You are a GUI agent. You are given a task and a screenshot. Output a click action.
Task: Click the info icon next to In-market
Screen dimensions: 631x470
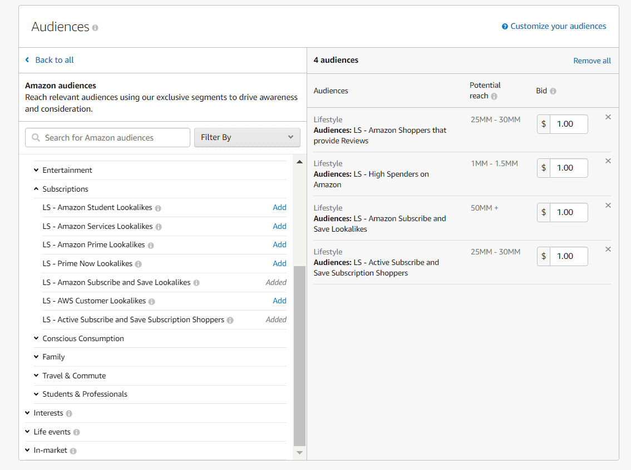73,450
